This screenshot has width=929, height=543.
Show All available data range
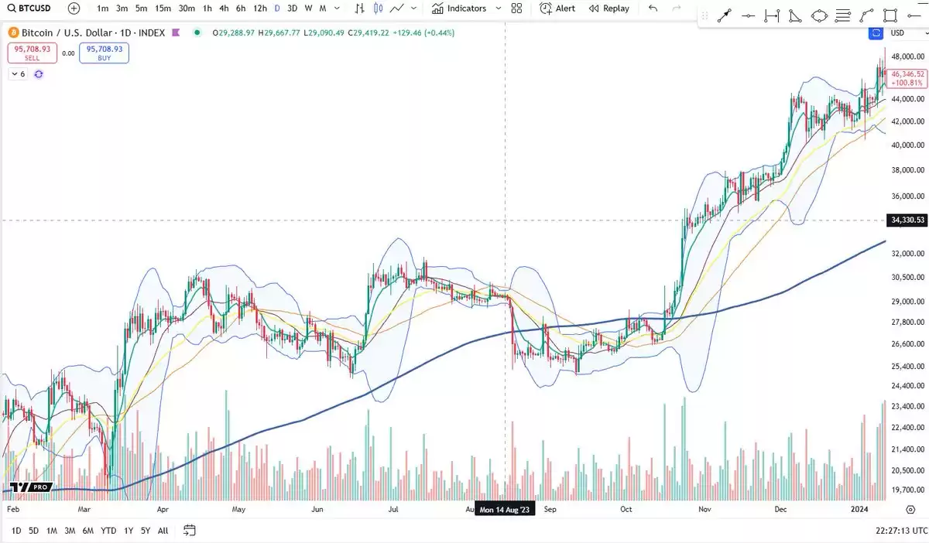tap(163, 531)
